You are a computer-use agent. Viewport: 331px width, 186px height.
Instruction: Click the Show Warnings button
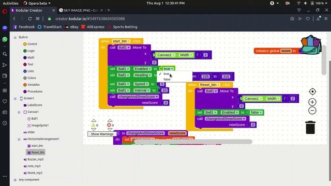click(102, 134)
